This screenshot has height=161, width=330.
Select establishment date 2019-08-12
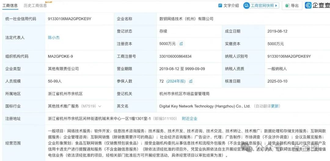pyautogui.click(x=277, y=31)
